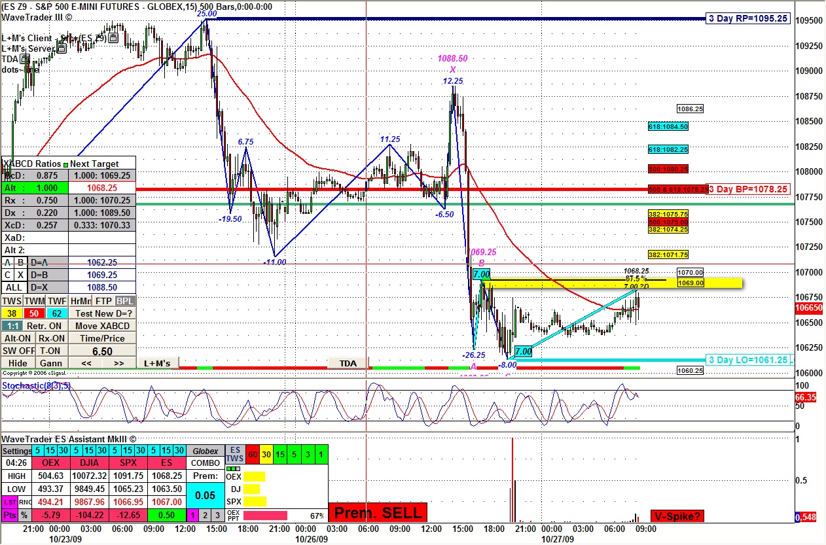Open the BPL tab

125,301
